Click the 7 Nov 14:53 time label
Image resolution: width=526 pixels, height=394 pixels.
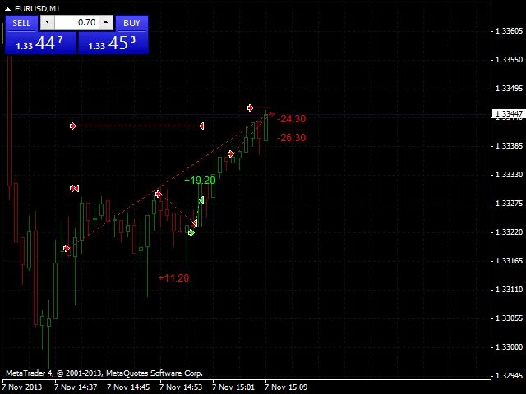(x=181, y=387)
